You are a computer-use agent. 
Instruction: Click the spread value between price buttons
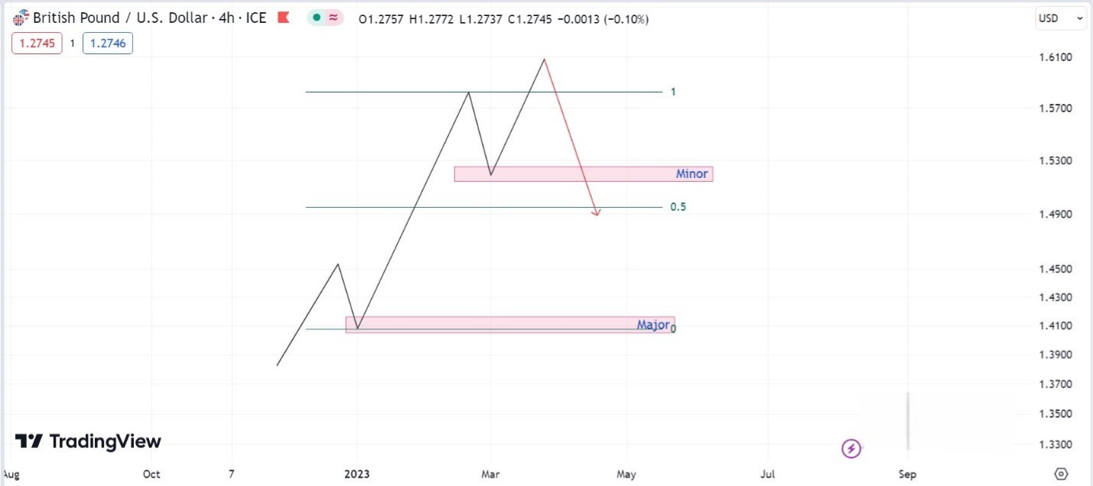[73, 44]
